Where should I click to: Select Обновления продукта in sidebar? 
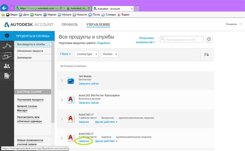coord(33,51)
